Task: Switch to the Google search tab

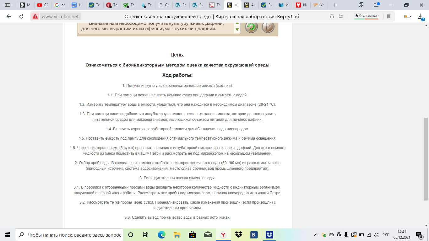Action: 60,5
